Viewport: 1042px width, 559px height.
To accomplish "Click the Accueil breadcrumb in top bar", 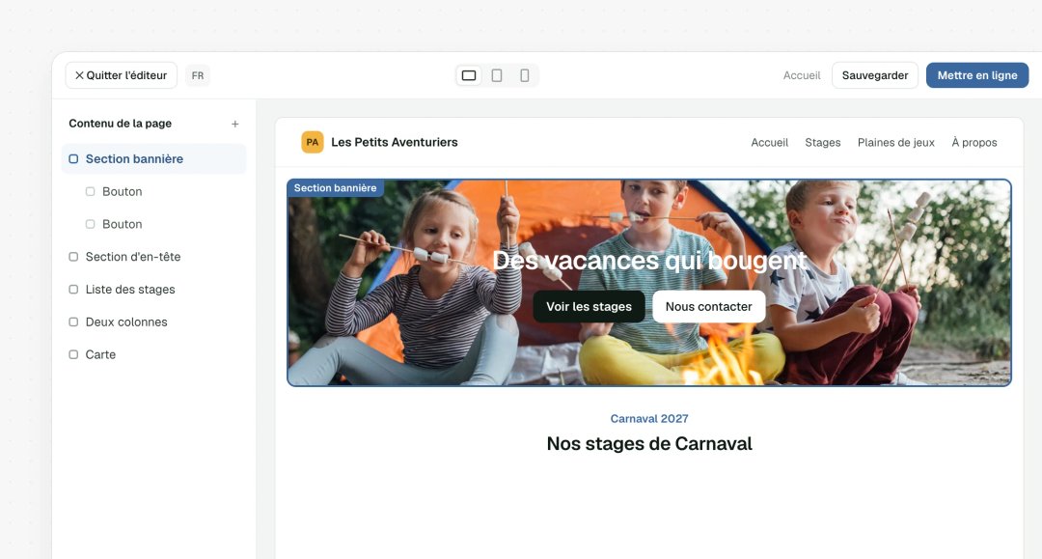I will point(802,75).
